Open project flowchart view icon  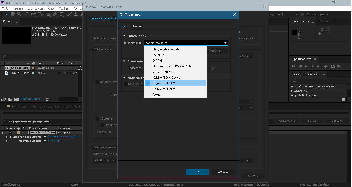pyautogui.click(x=80, y=68)
